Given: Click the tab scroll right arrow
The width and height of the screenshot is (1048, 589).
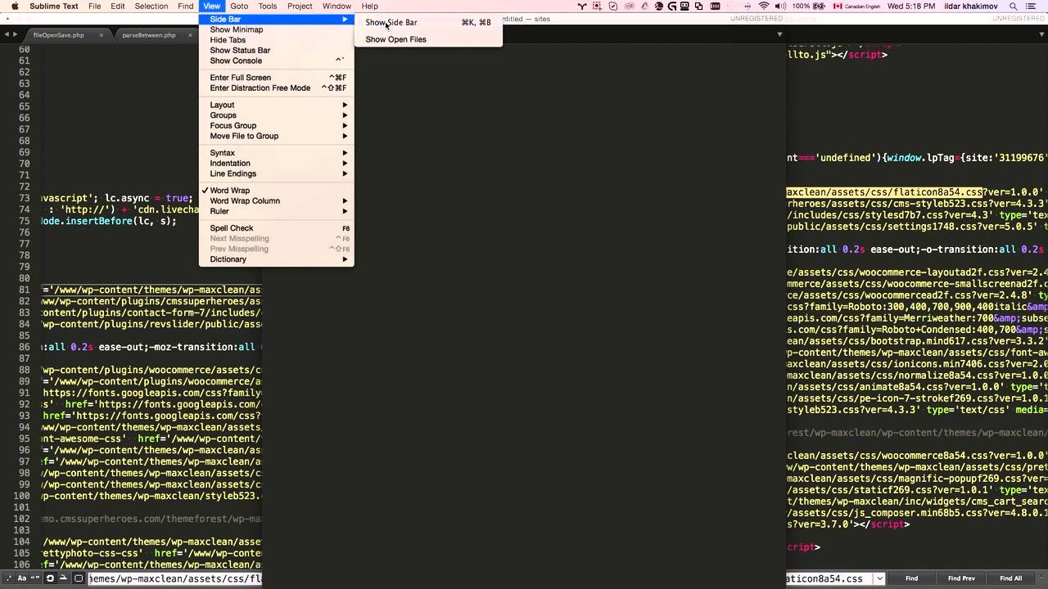Looking at the screenshot, I should click(x=15, y=35).
